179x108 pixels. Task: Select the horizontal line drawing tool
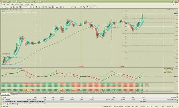(69, 7)
